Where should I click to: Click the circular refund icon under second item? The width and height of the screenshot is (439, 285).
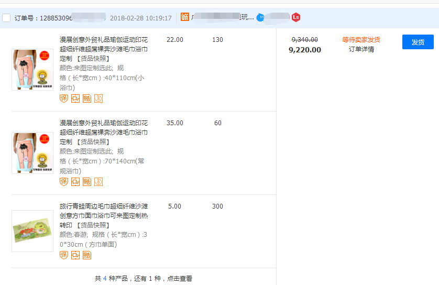pos(98,182)
